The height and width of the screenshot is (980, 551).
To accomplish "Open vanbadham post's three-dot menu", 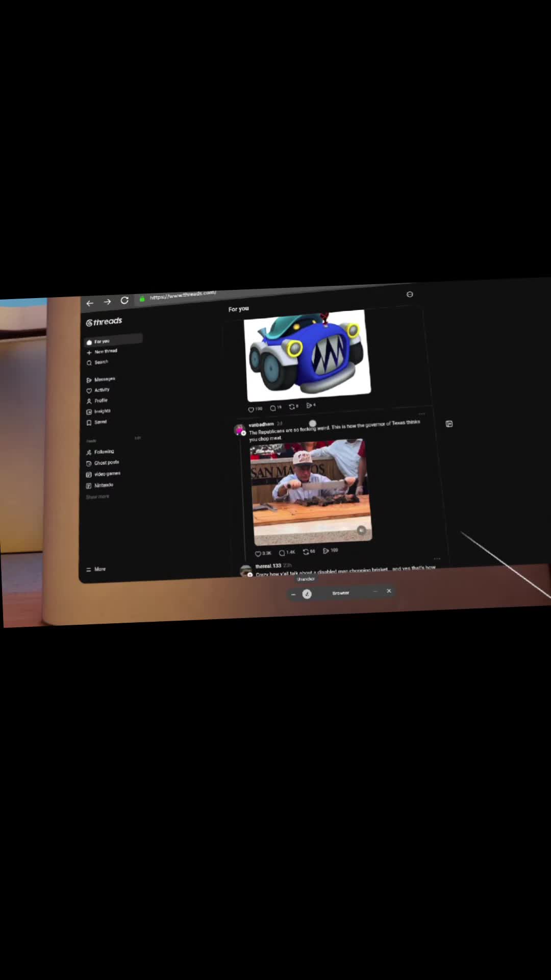I will pos(421,413).
